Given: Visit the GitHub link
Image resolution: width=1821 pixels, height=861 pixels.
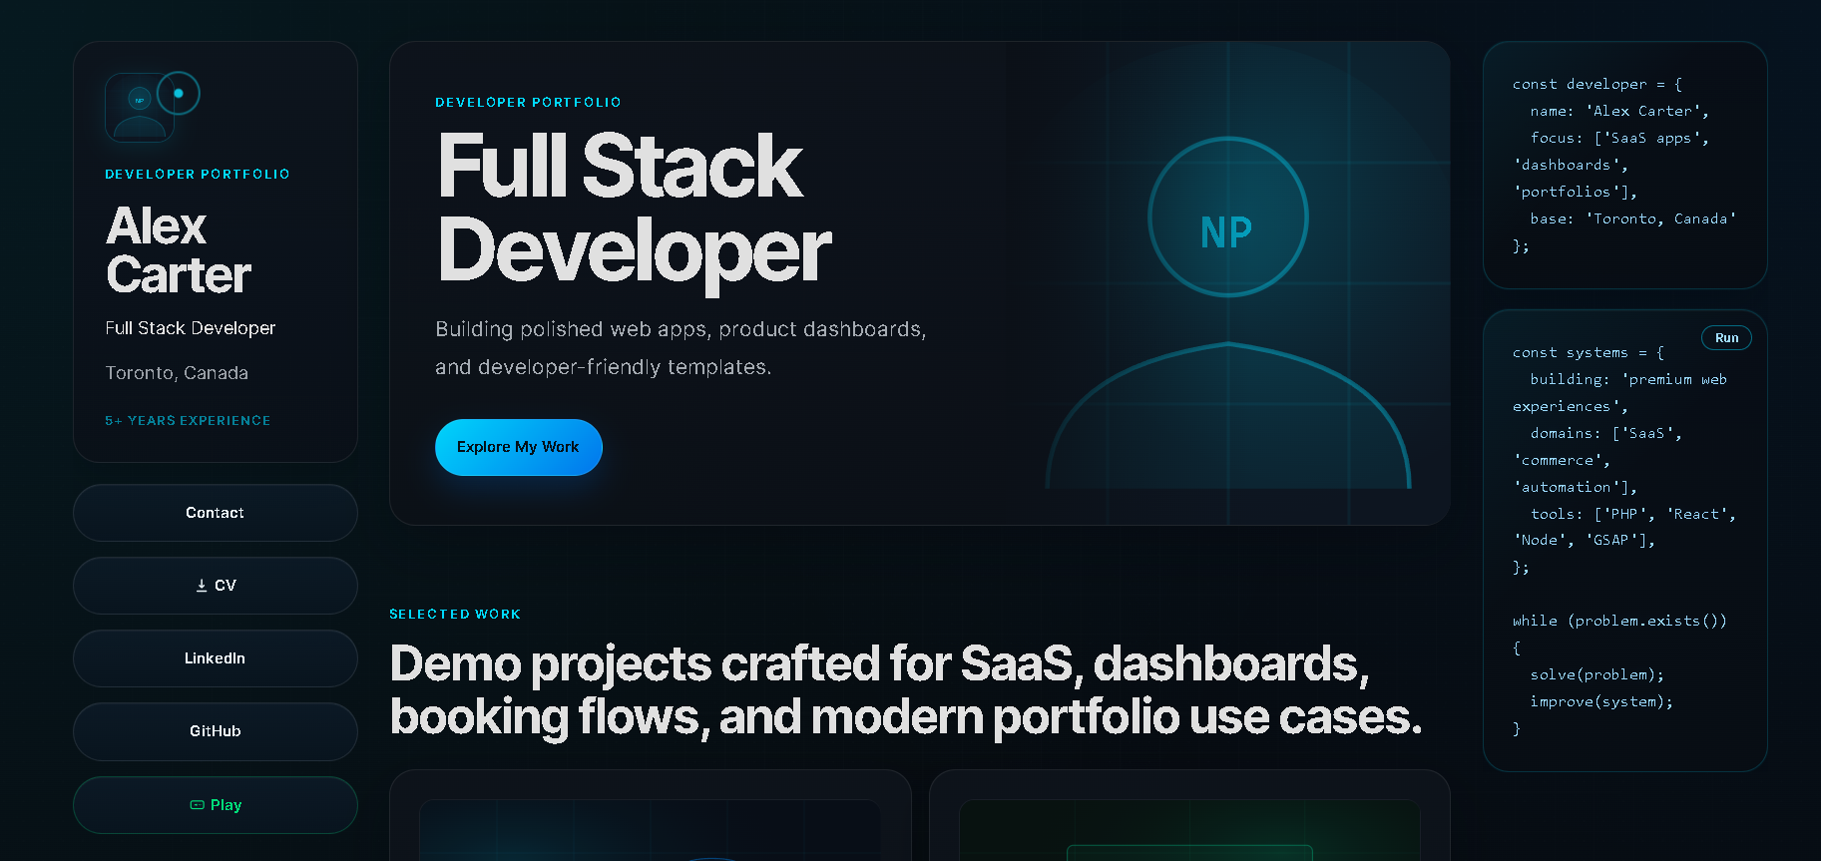Looking at the screenshot, I should [215, 731].
